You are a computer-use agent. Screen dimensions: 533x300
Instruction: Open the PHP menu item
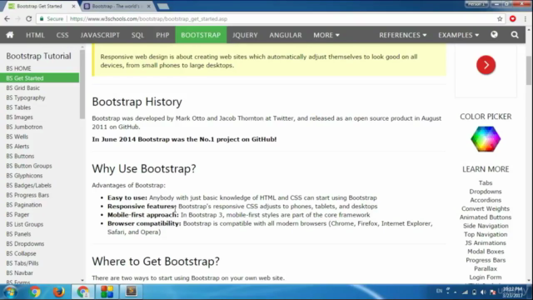[162, 35]
